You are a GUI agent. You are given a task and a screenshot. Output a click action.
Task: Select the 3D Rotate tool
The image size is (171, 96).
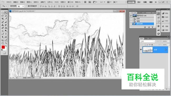coord(3,40)
